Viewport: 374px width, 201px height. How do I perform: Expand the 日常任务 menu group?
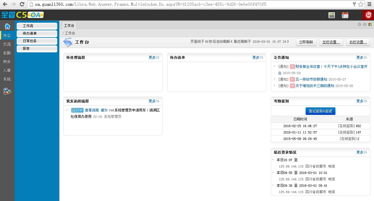click(x=37, y=41)
